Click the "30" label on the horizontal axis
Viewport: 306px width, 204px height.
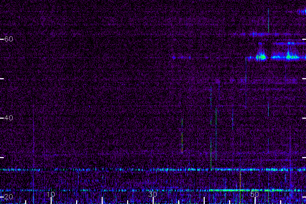tap(153, 194)
